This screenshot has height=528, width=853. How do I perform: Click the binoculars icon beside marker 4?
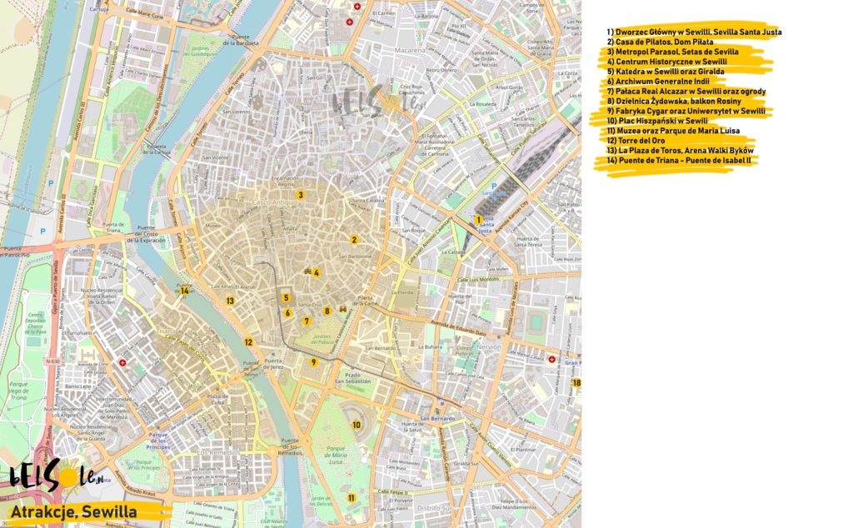(307, 272)
